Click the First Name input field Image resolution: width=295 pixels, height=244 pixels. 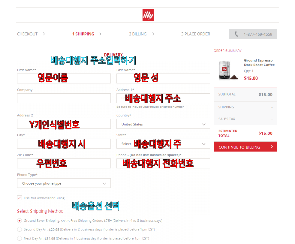pos(64,78)
